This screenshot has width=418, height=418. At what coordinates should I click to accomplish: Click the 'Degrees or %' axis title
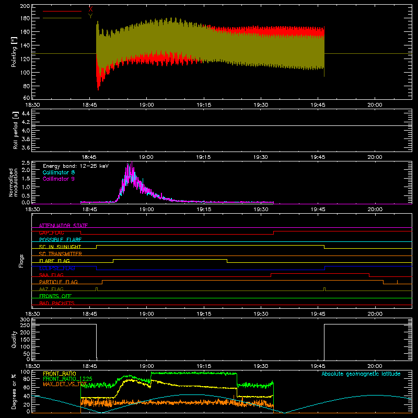coord(14,391)
